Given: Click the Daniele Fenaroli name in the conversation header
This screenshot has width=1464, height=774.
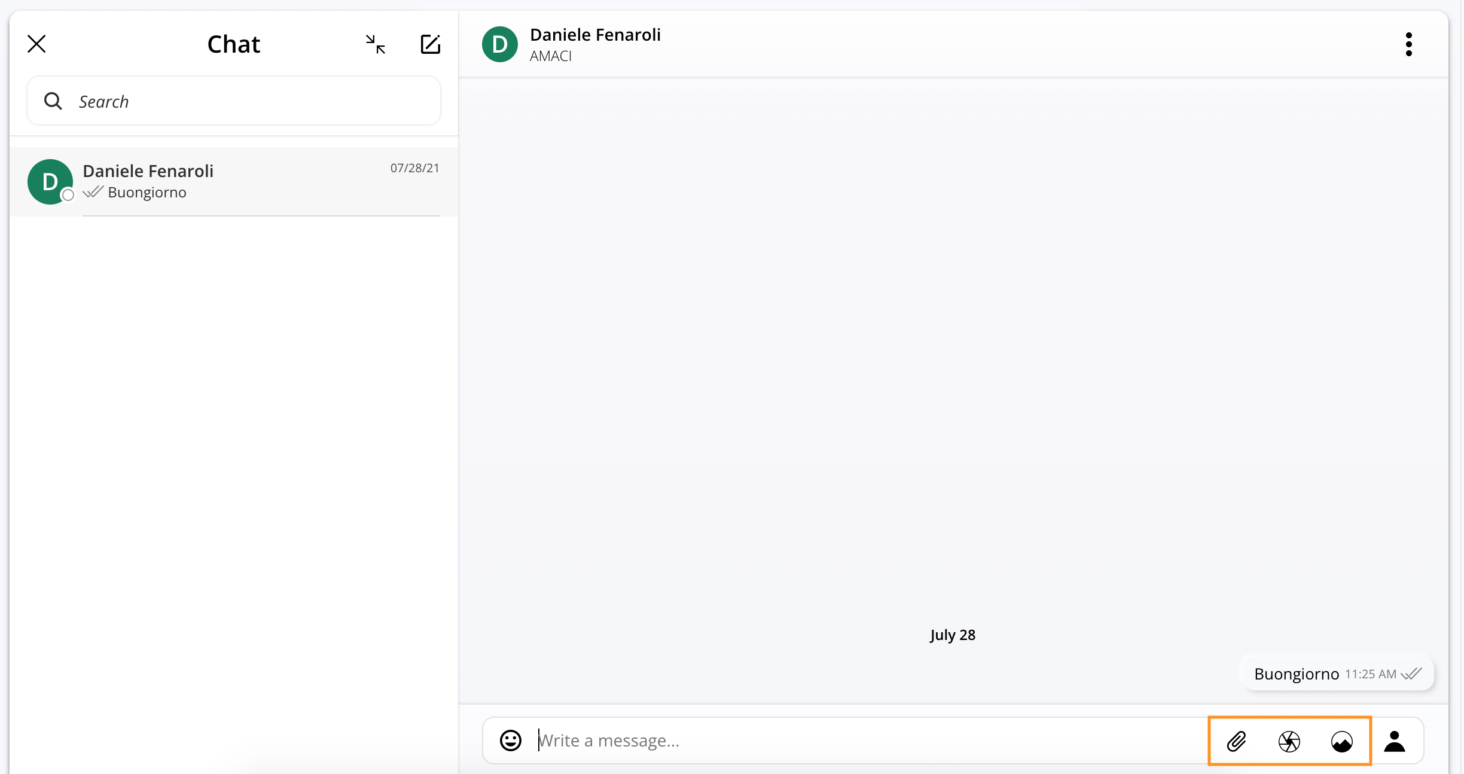Looking at the screenshot, I should tap(595, 35).
